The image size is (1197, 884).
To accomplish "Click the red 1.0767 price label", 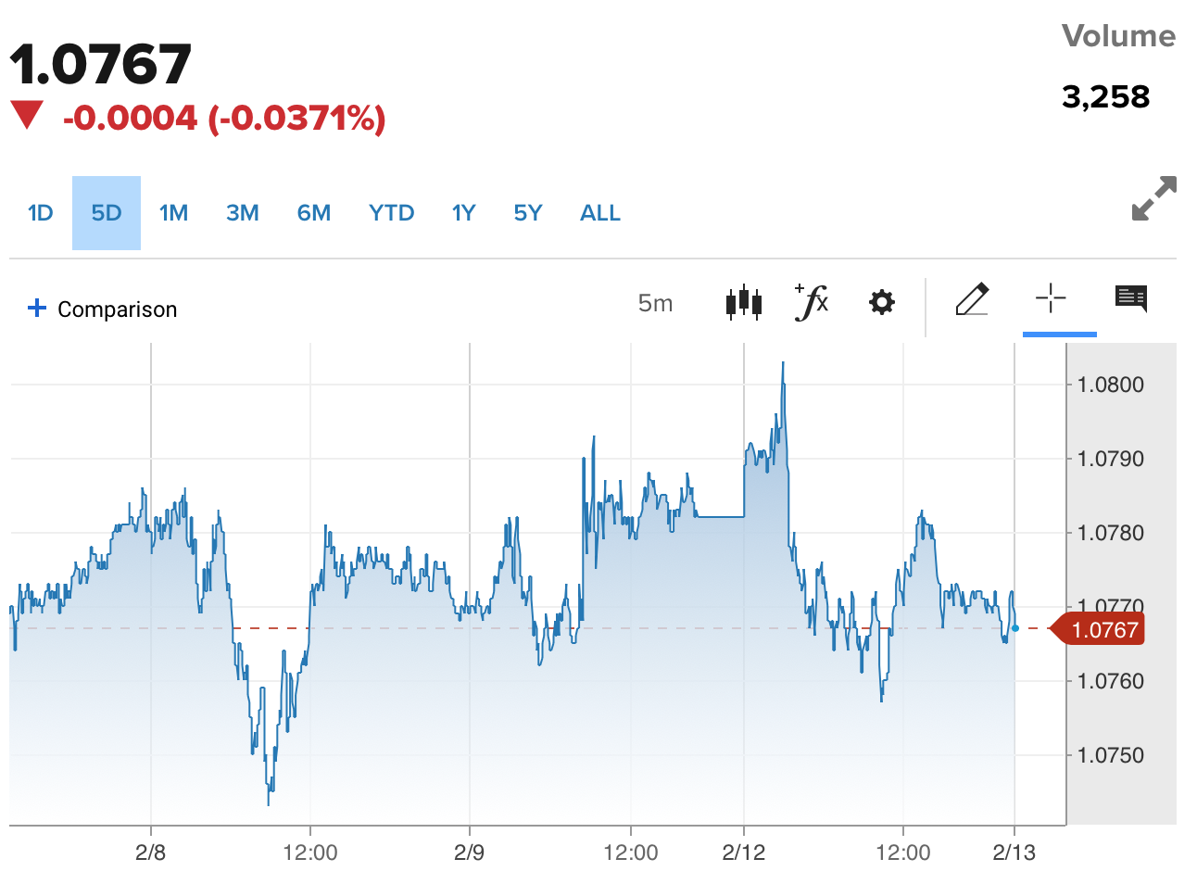I will [x=1102, y=630].
